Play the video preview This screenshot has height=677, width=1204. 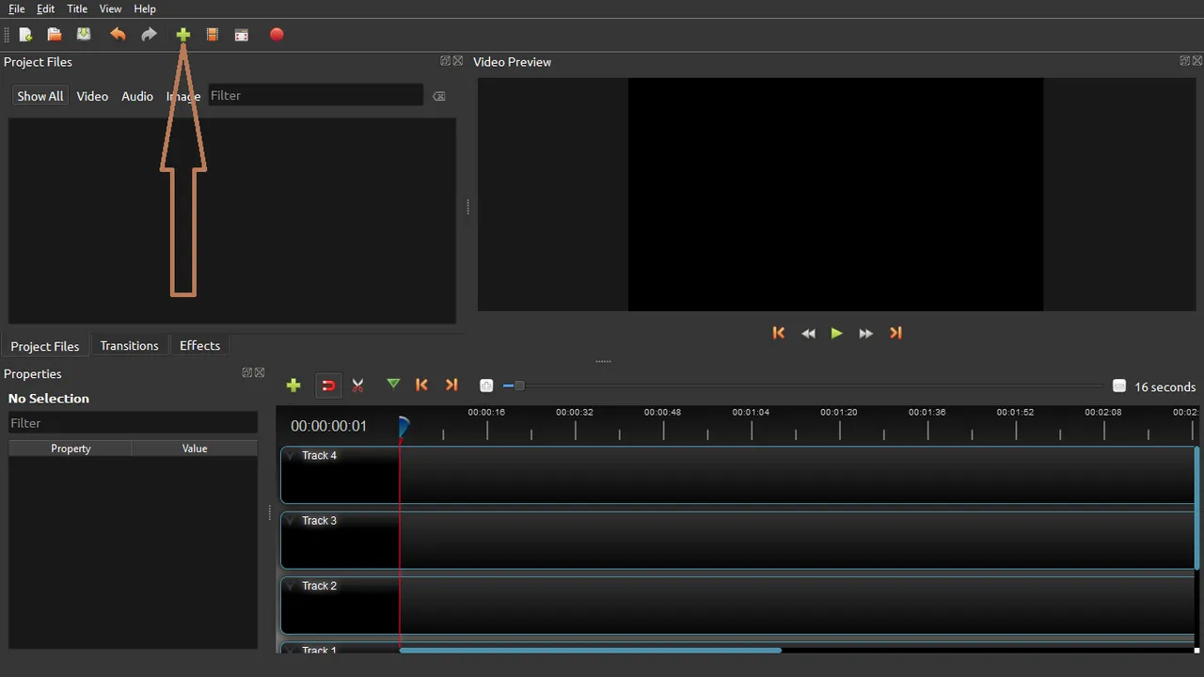[x=836, y=333]
